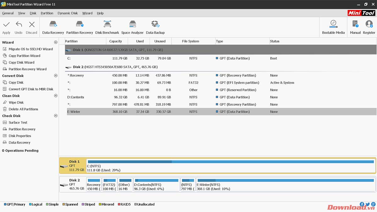377x212 pixels.
Task: Launch Partition Recovery from the toolbar
Action: (x=79, y=27)
